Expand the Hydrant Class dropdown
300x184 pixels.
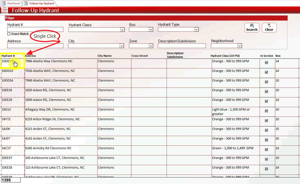[122, 30]
